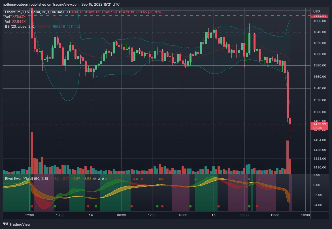Click the BB lower value 1511.42
The height and width of the screenshot is (229, 332).
coord(73,26)
